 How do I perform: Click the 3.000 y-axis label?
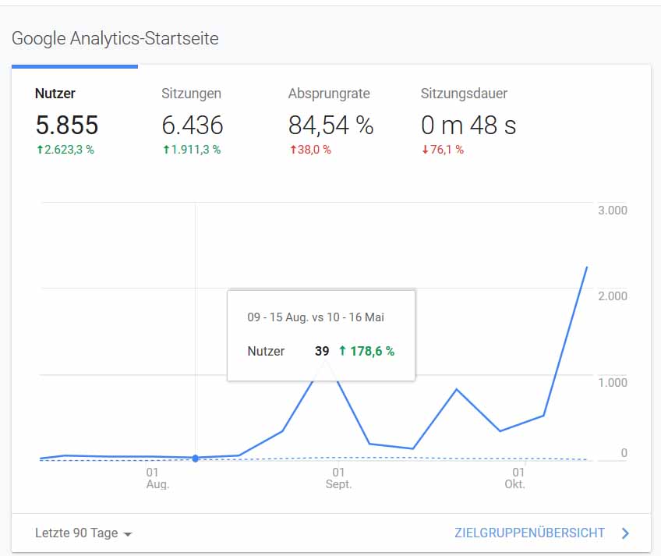click(613, 210)
